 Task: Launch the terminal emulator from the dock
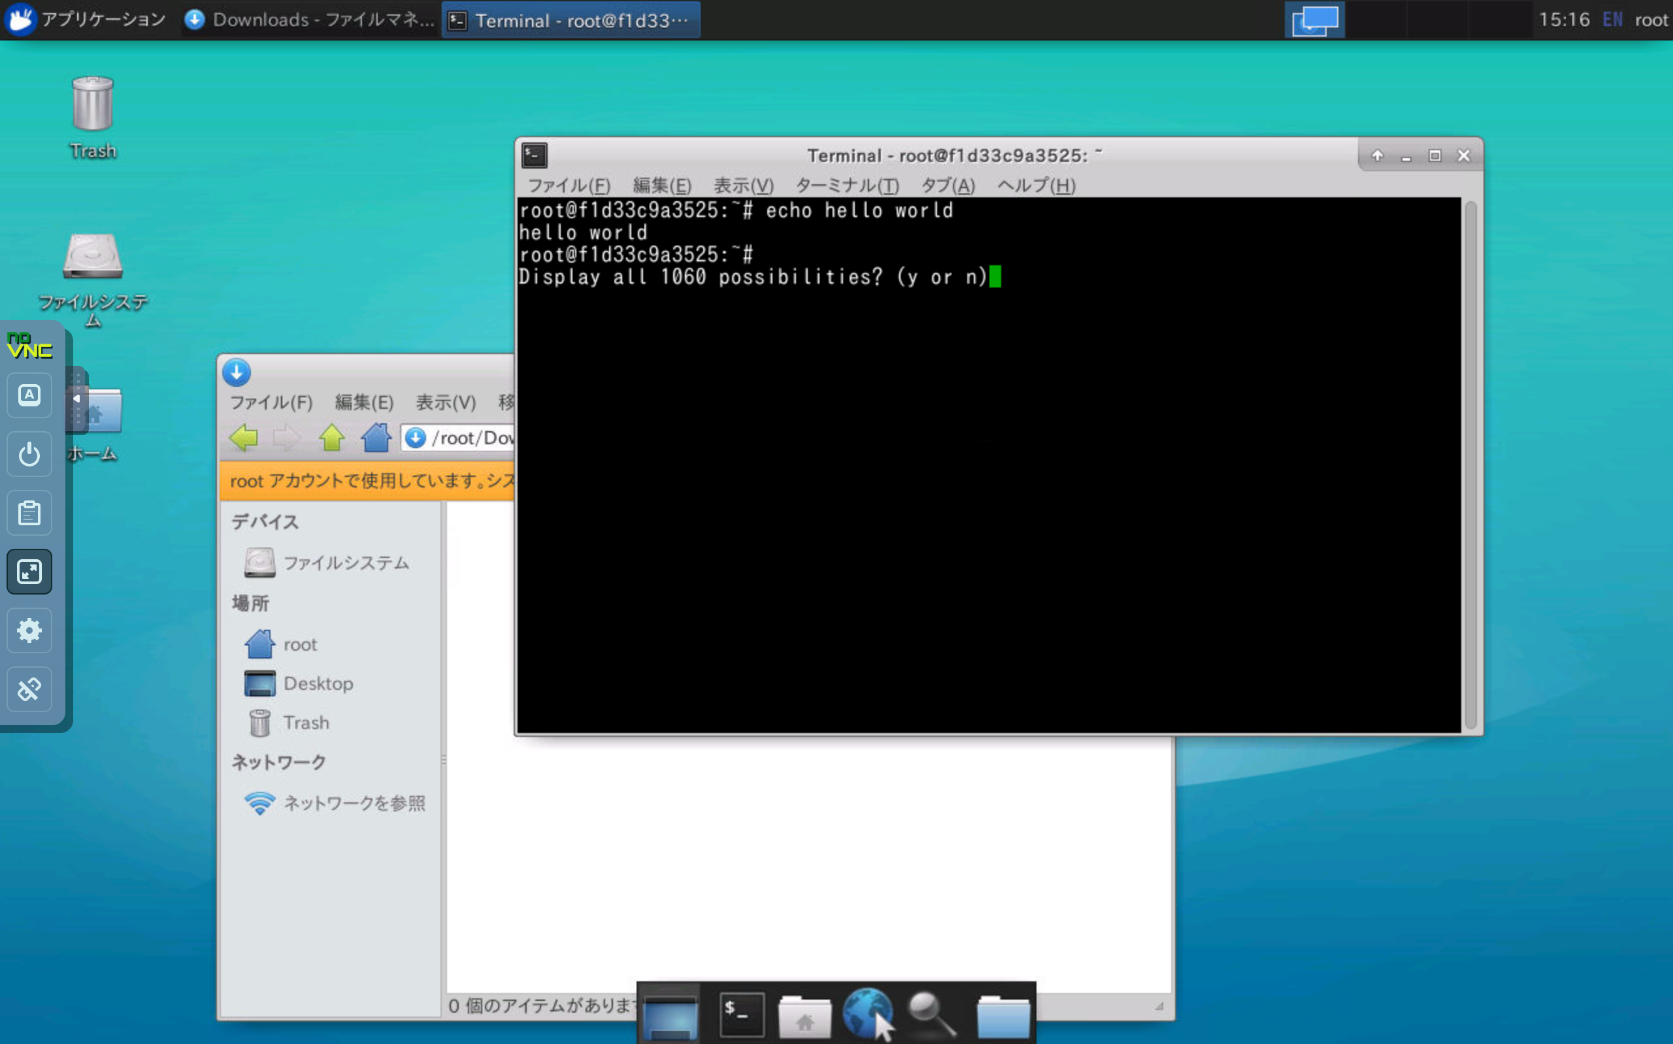[741, 1015]
